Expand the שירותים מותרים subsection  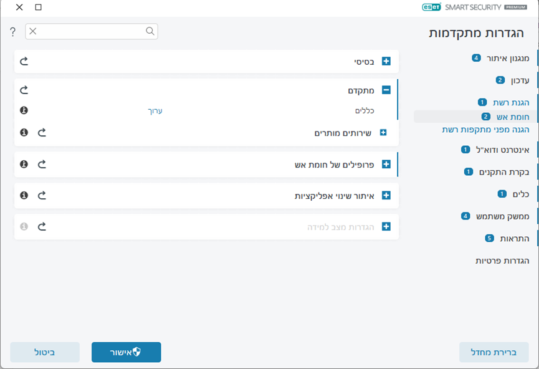[x=383, y=132]
